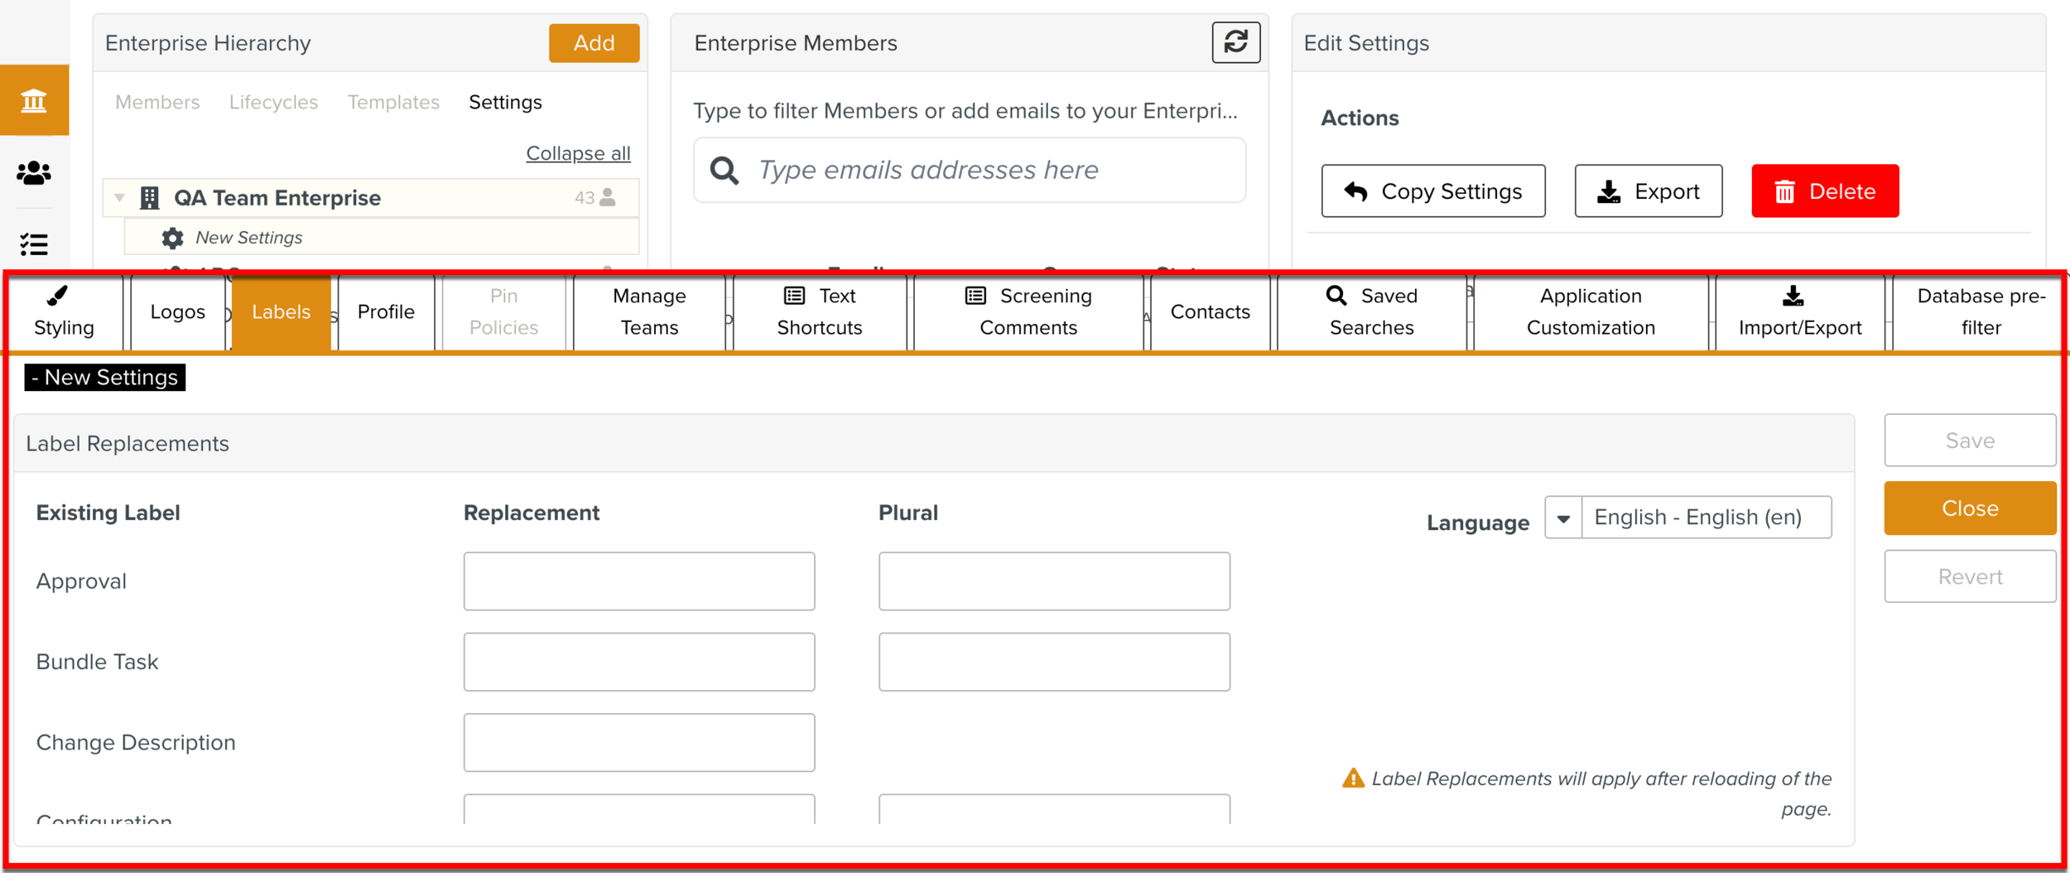Collapse the QA Team Enterprise tree node
The height and width of the screenshot is (873, 2070).
point(119,198)
